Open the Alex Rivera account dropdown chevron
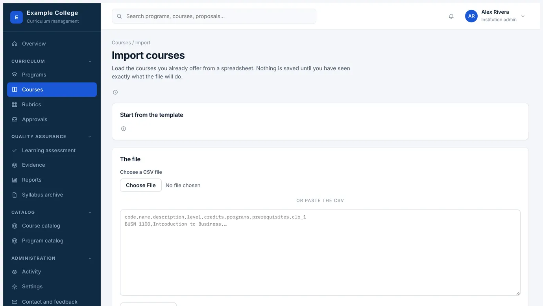This screenshot has height=306, width=543. point(523,16)
